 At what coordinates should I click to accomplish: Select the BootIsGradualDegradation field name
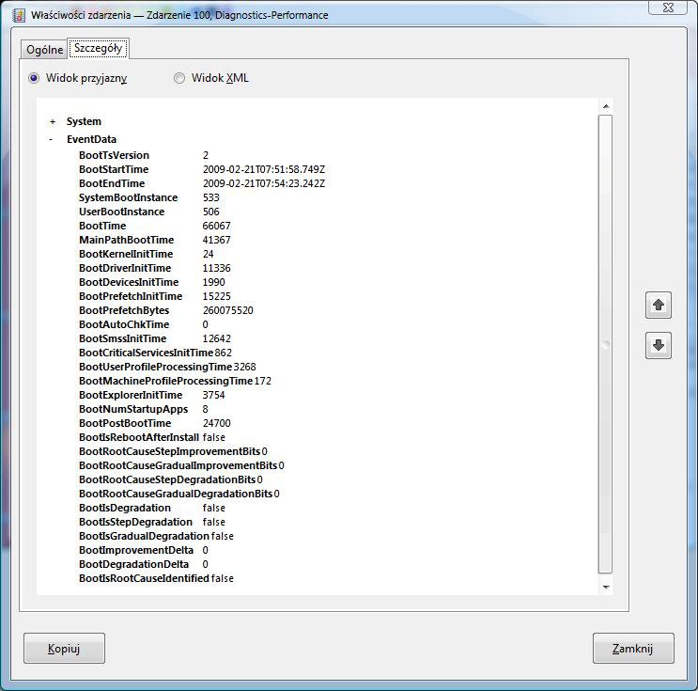point(144,537)
